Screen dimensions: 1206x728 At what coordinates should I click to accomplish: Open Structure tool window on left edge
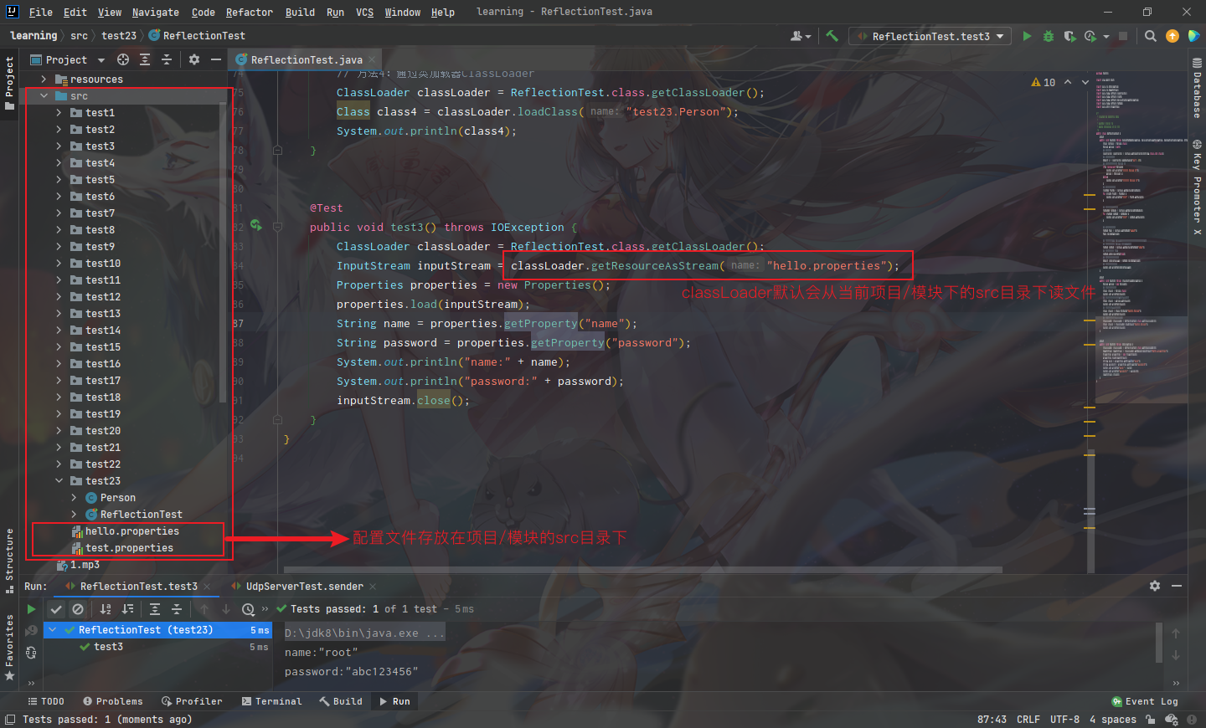9,560
